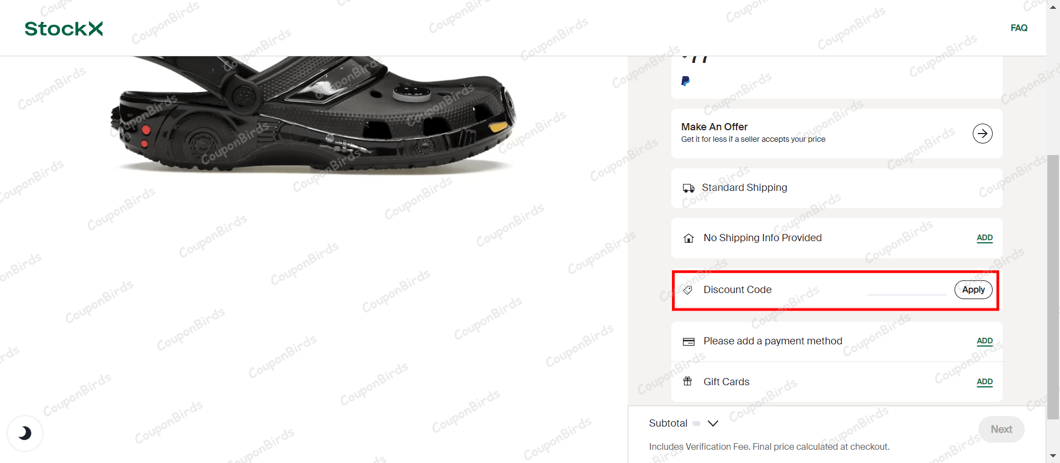Click the scrollbar up arrow
The width and height of the screenshot is (1060, 463).
[1053, 6]
